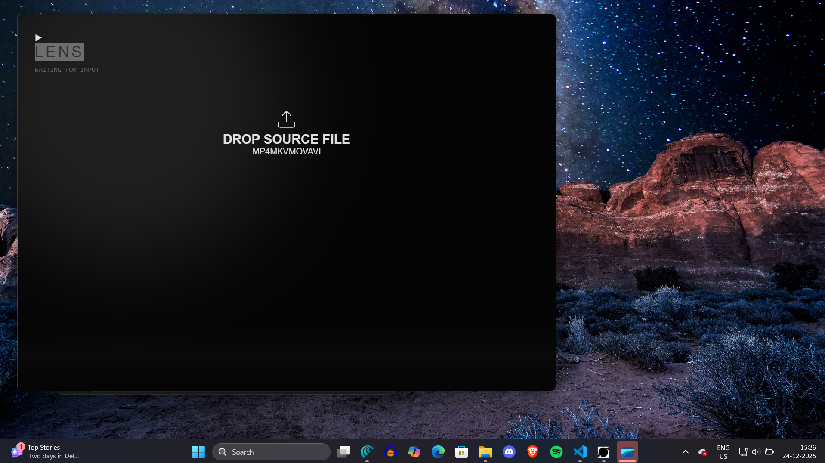Image resolution: width=825 pixels, height=463 pixels.
Task: Open Copilot from the taskbar
Action: [x=414, y=452]
